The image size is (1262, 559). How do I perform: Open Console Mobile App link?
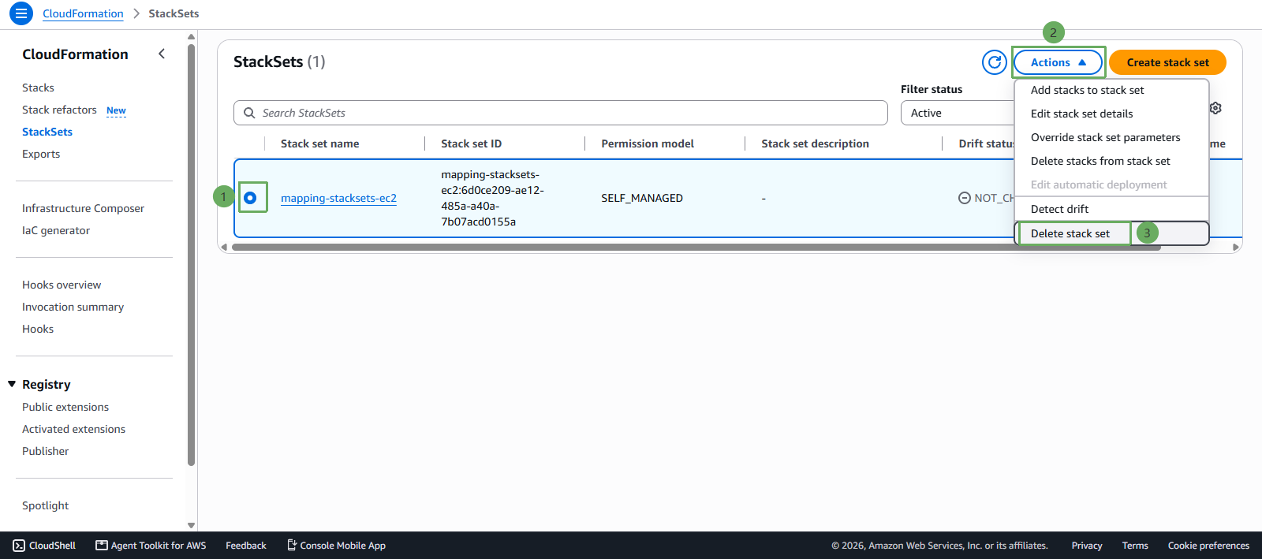[x=336, y=546]
